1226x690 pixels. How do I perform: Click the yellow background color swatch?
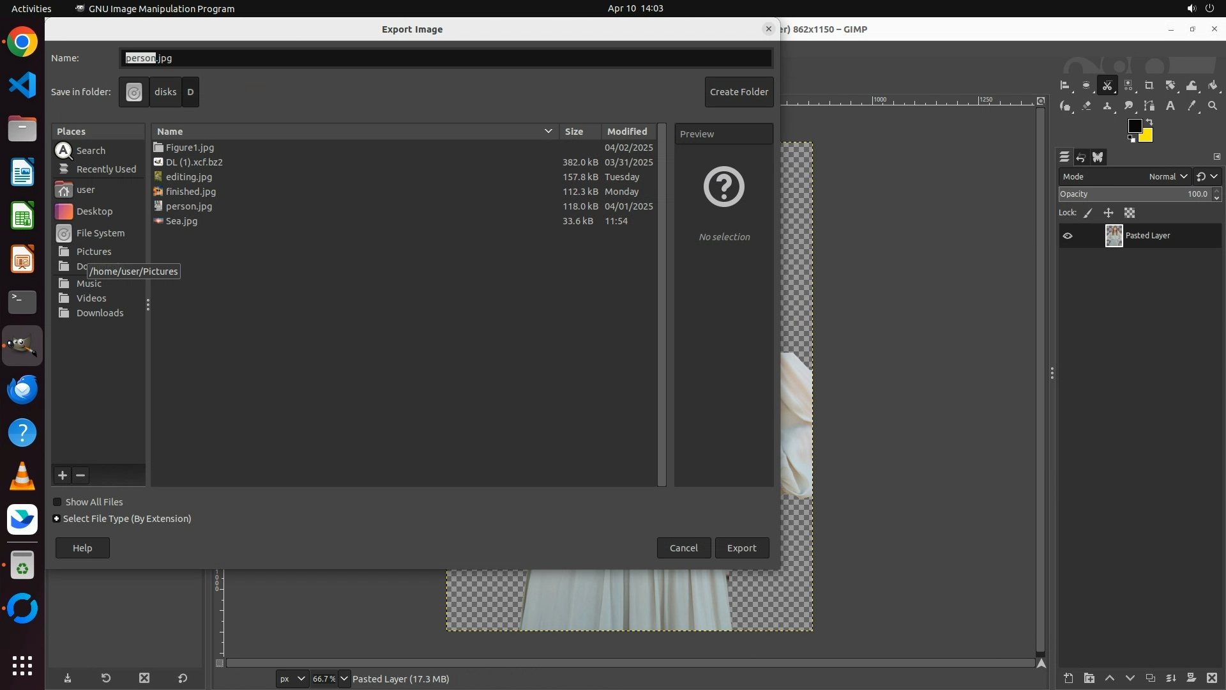1147,136
